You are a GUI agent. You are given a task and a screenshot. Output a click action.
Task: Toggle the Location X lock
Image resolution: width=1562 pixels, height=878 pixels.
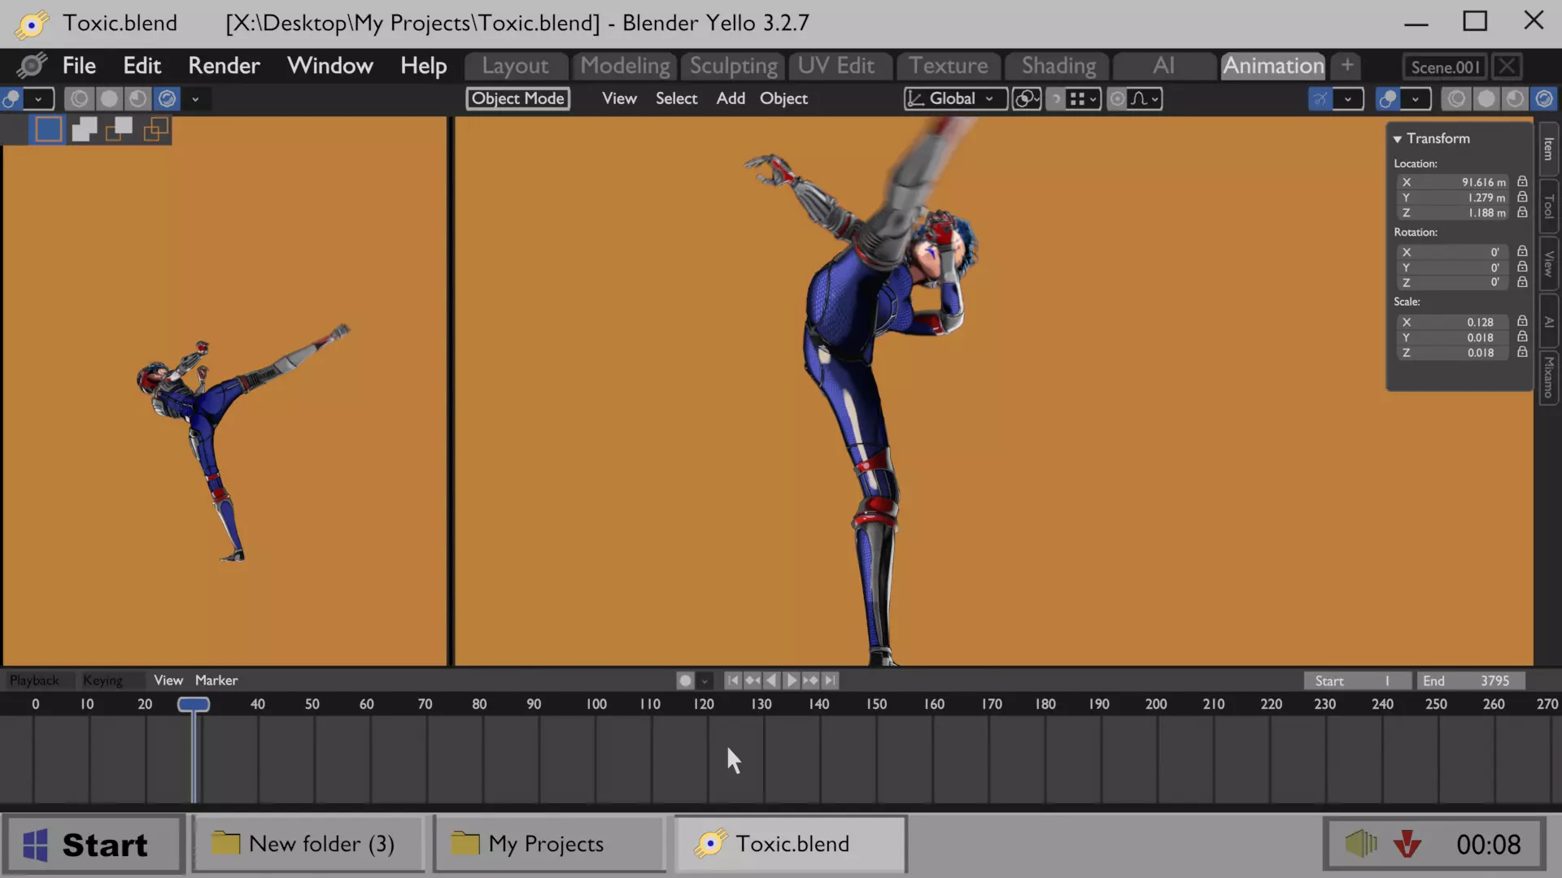[1522, 182]
